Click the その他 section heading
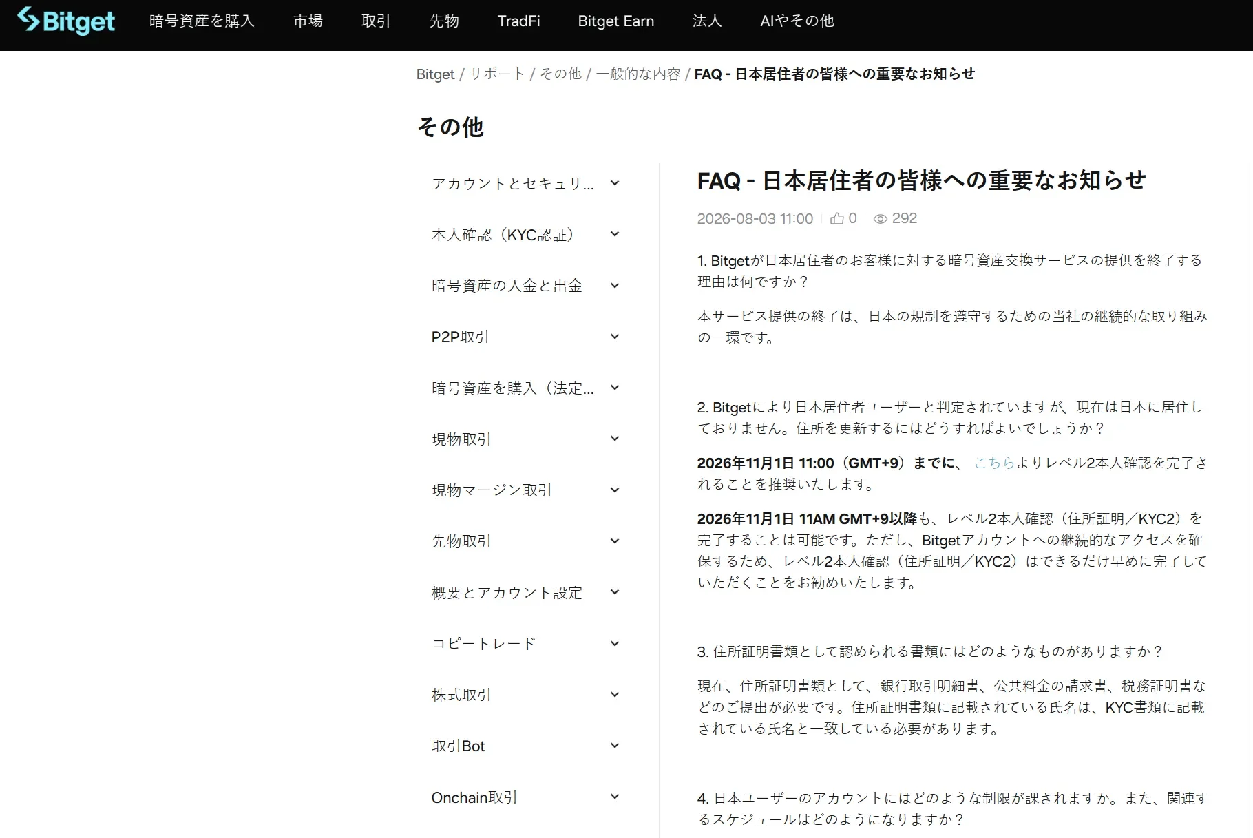Viewport: 1253px width, 838px height. coord(450,127)
